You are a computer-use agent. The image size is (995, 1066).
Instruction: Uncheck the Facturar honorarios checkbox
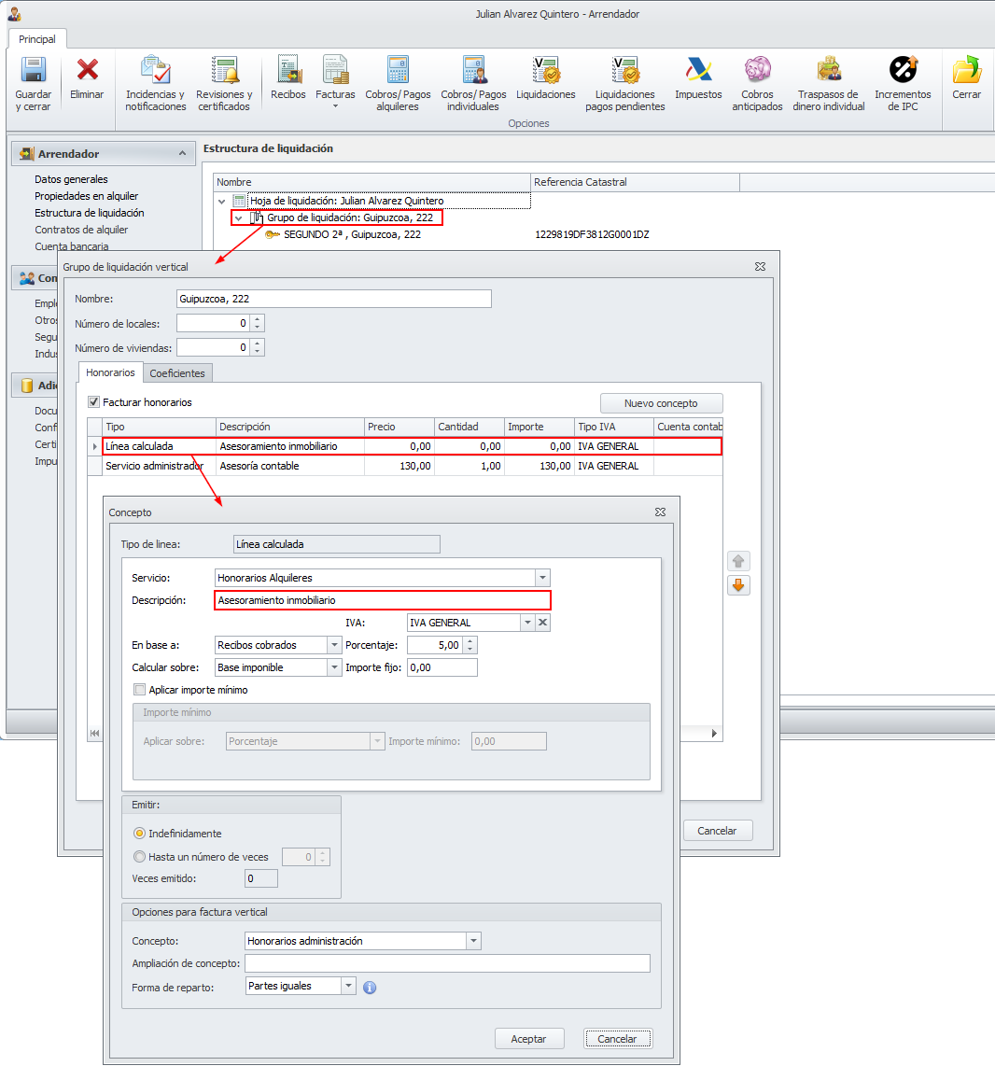pyautogui.click(x=94, y=402)
